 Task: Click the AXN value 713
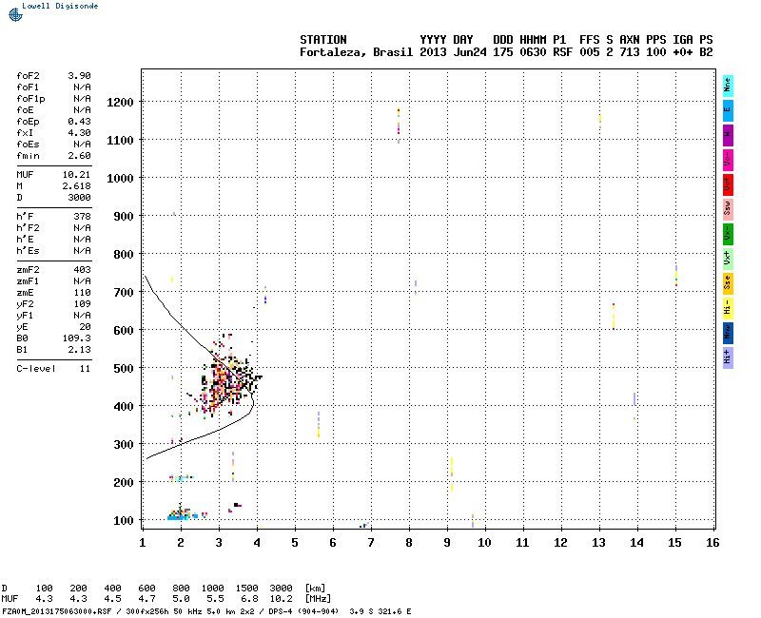[630, 52]
